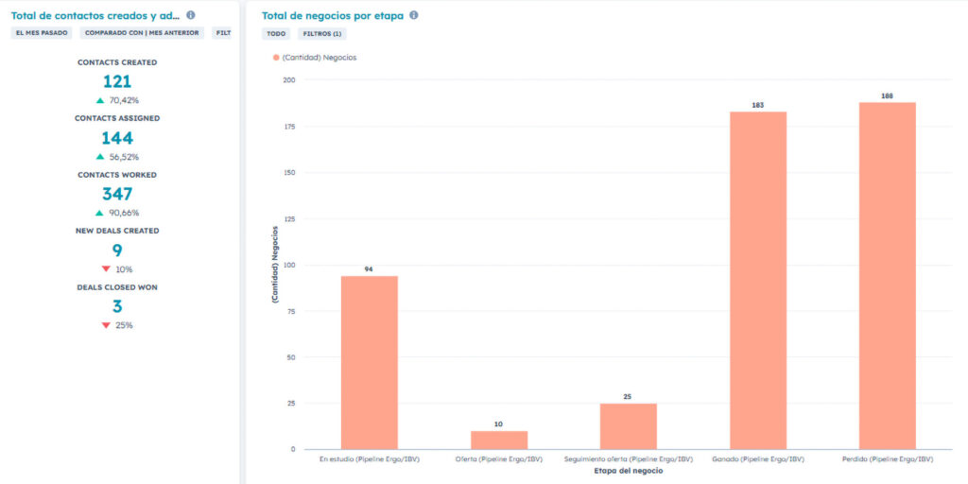968x484 pixels.
Task: Click red down arrow under New Deals Created
Action: point(106,269)
